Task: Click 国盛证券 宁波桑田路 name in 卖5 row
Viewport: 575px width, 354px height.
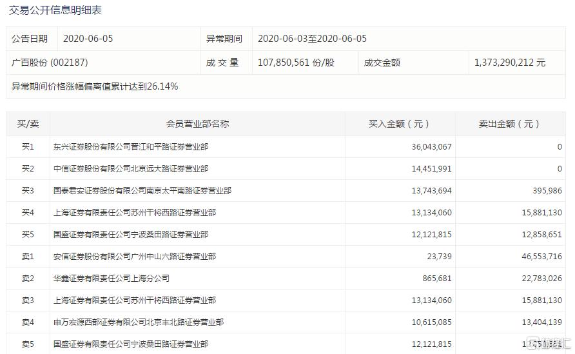Action: (131, 344)
